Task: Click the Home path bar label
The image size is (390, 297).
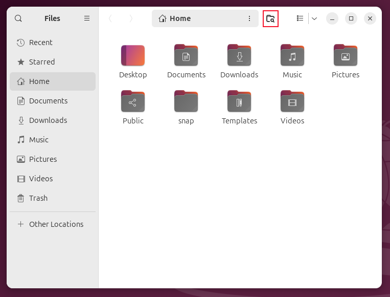Action: [180, 18]
